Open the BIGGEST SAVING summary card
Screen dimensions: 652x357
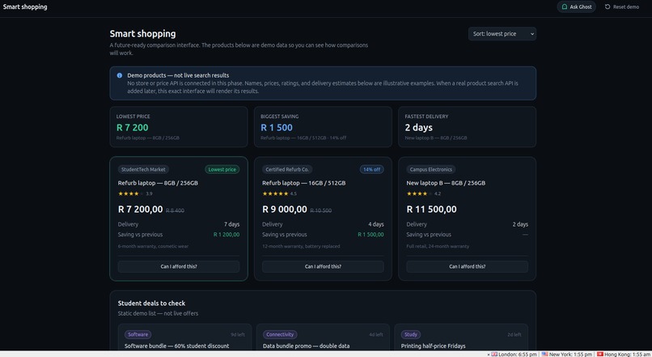click(x=323, y=127)
